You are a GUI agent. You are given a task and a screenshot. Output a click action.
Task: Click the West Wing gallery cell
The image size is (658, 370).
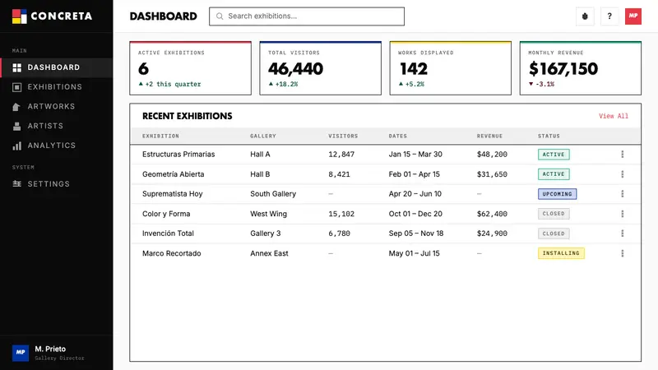(269, 214)
